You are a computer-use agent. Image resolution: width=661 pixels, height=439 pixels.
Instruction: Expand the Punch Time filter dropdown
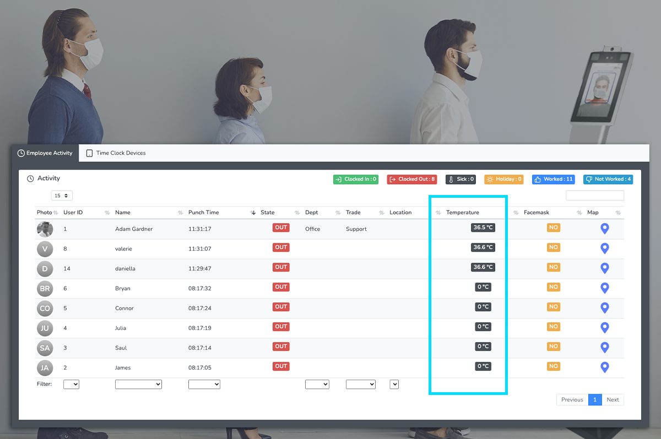(x=204, y=384)
